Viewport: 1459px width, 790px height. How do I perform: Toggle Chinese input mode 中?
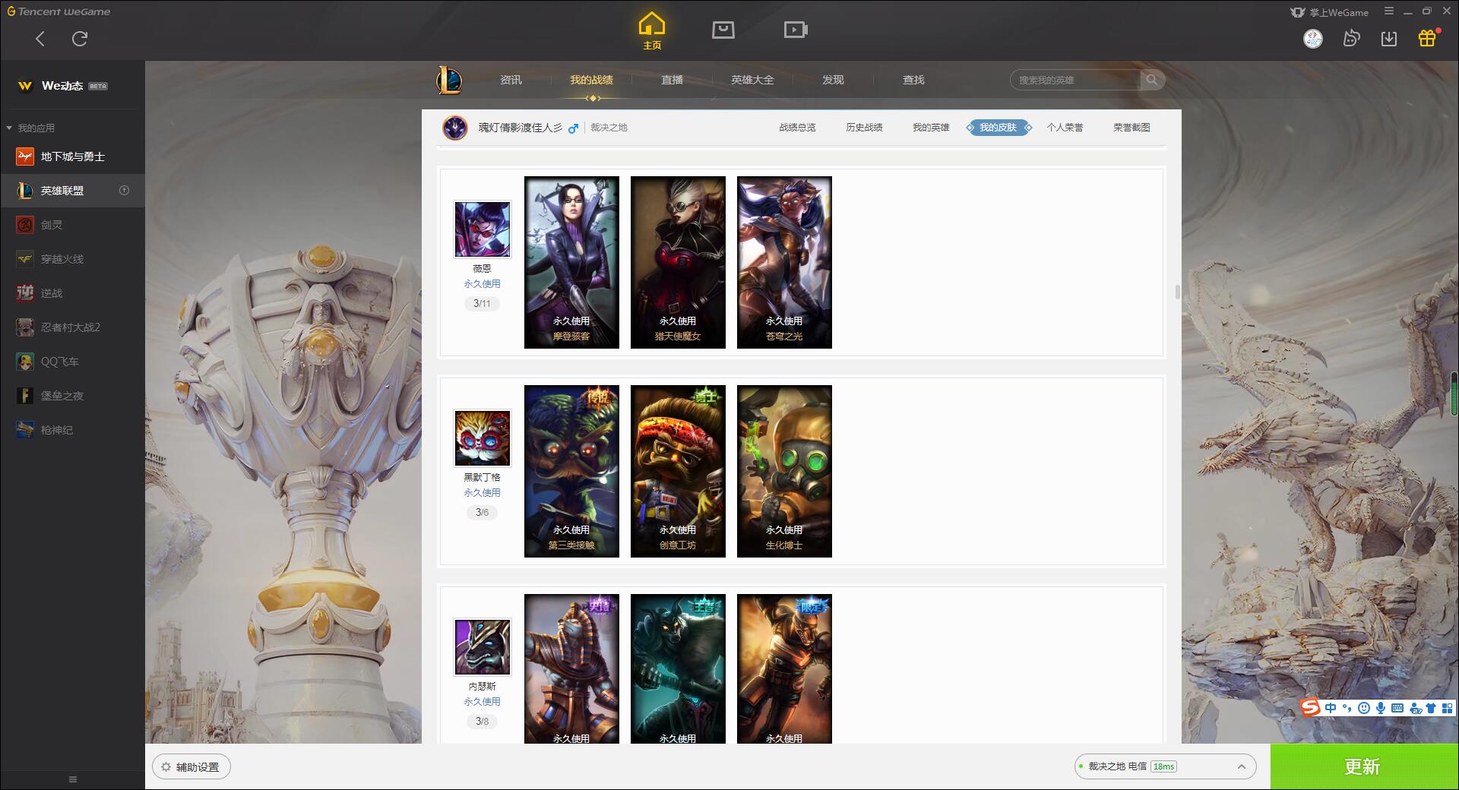(x=1331, y=708)
